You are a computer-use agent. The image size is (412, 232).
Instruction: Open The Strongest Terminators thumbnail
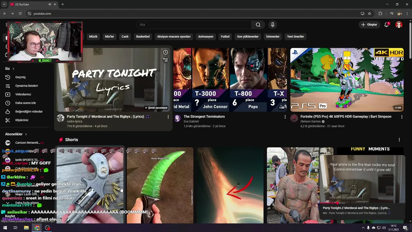[230, 80]
